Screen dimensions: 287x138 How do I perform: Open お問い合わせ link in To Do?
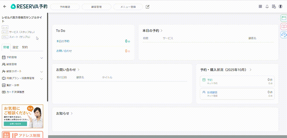click(x=64, y=51)
